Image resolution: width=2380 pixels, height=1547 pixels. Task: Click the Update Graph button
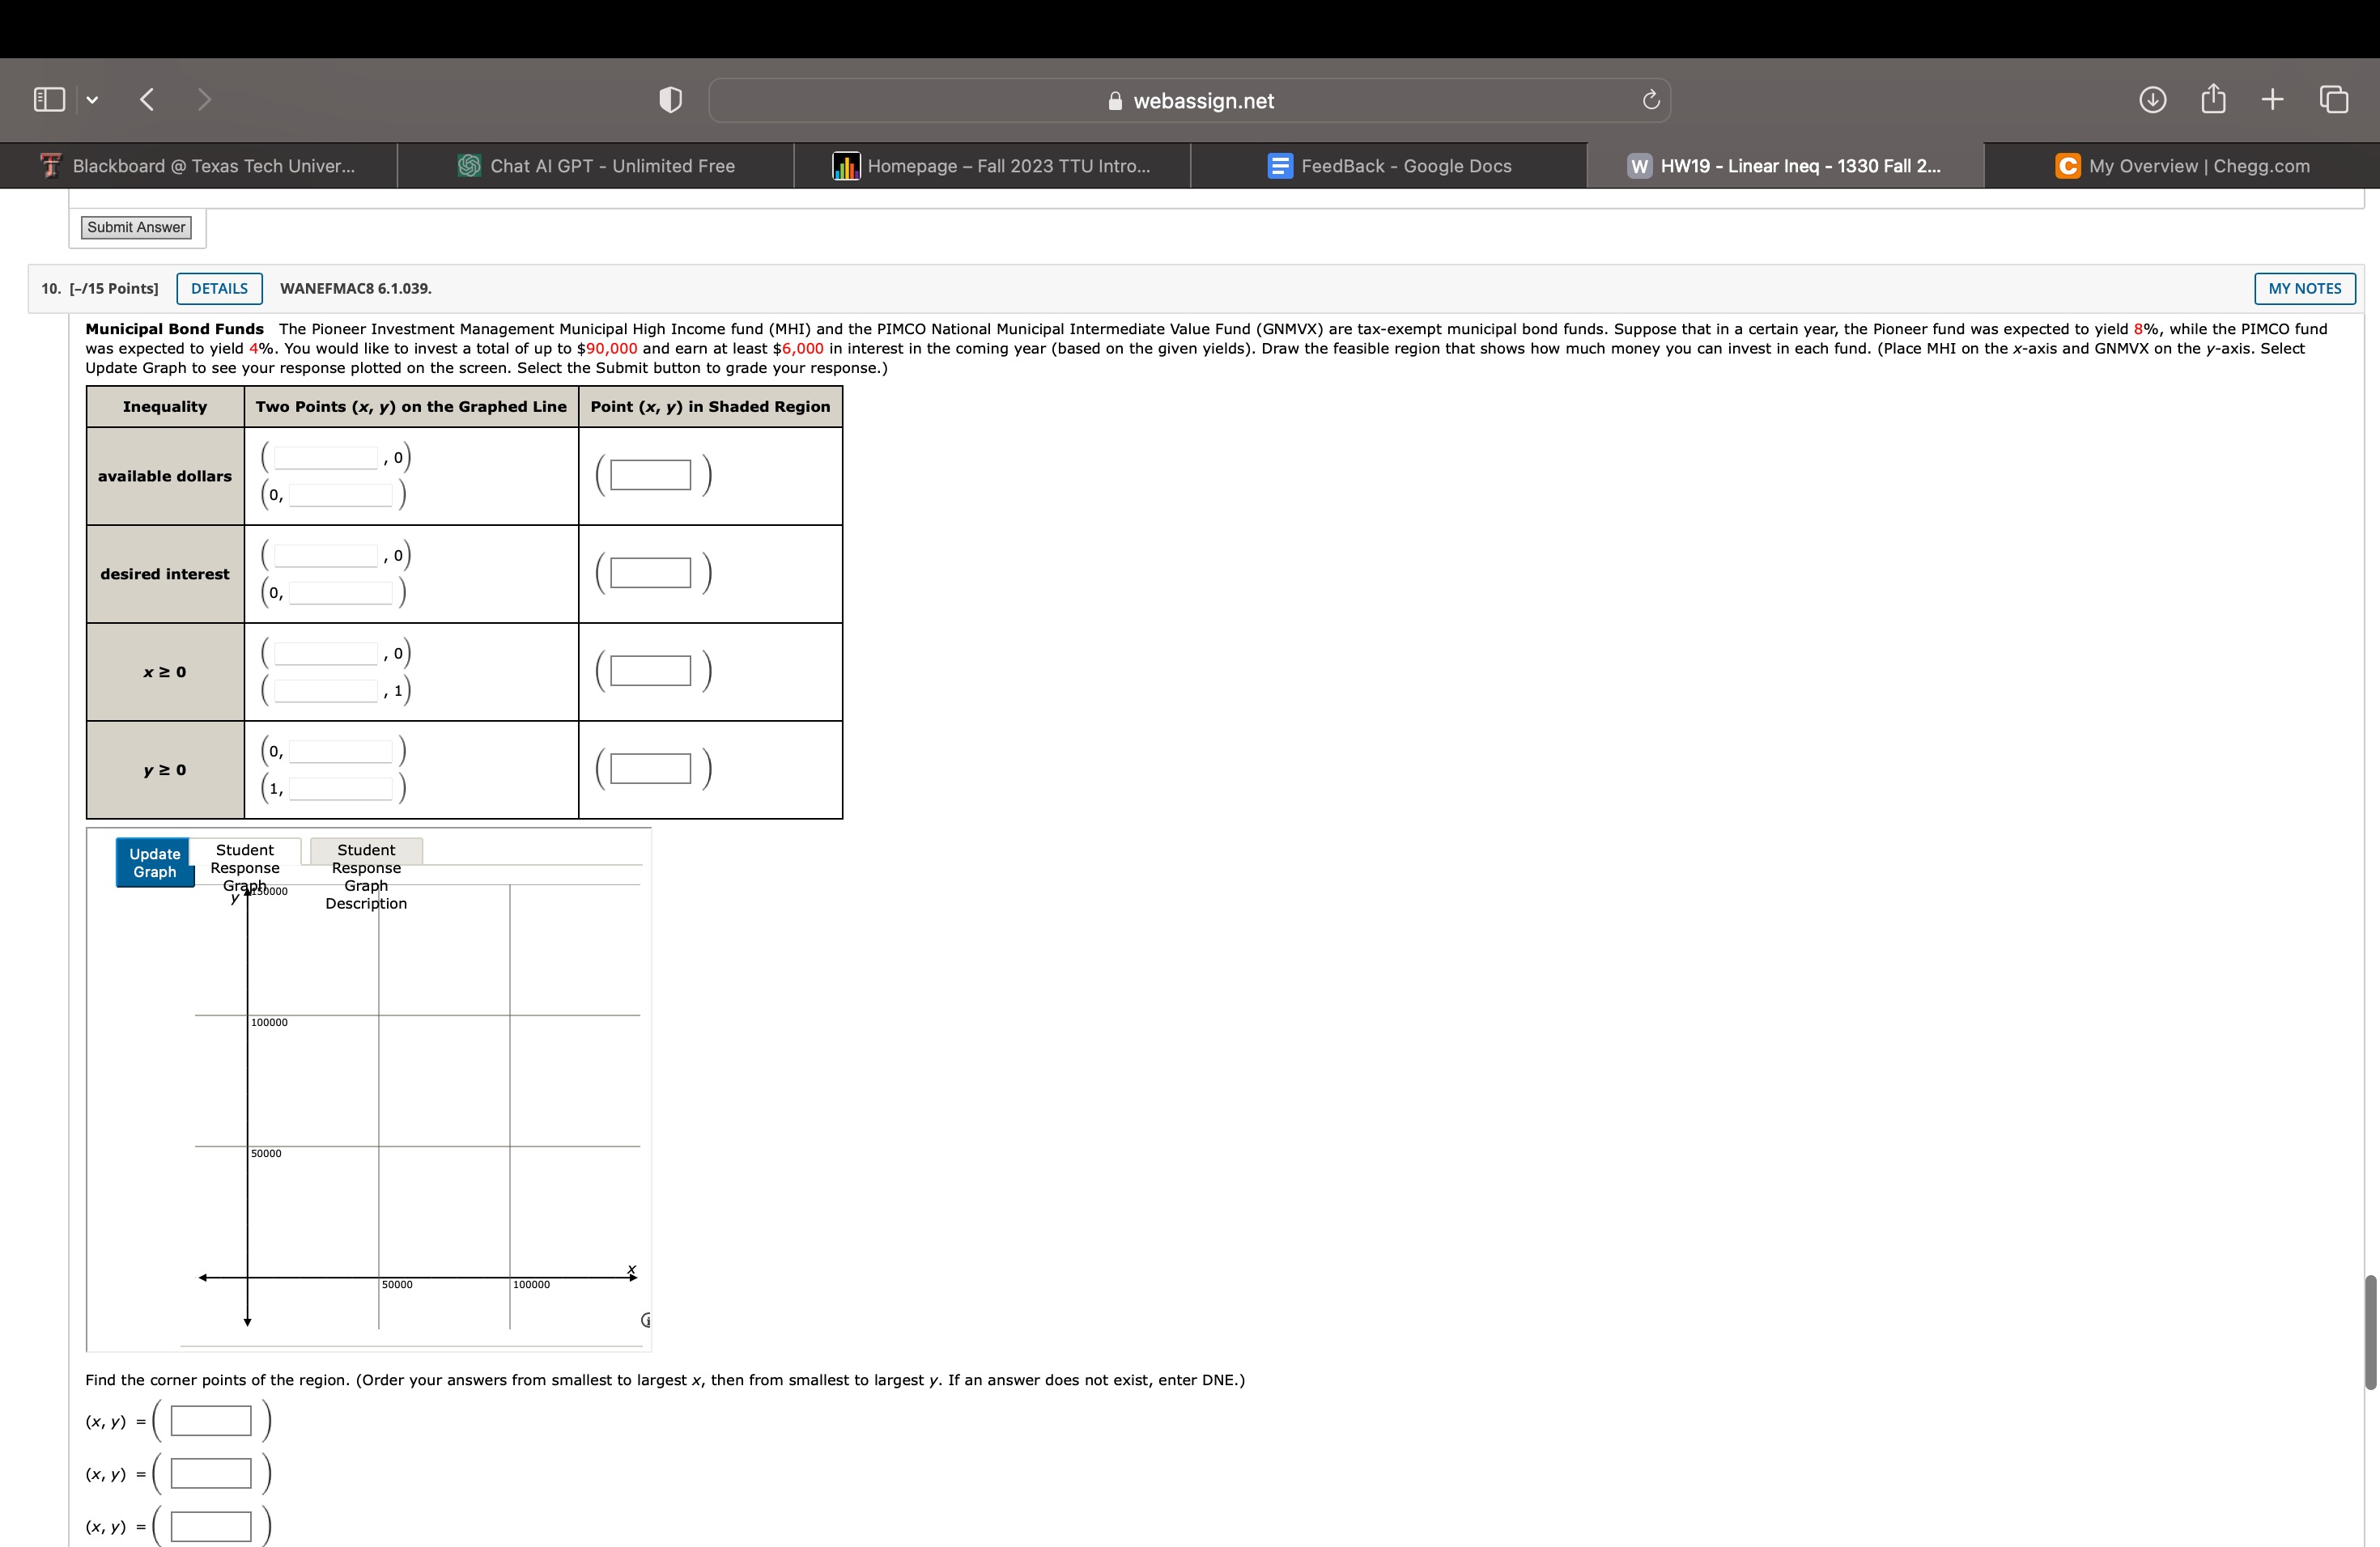point(153,862)
